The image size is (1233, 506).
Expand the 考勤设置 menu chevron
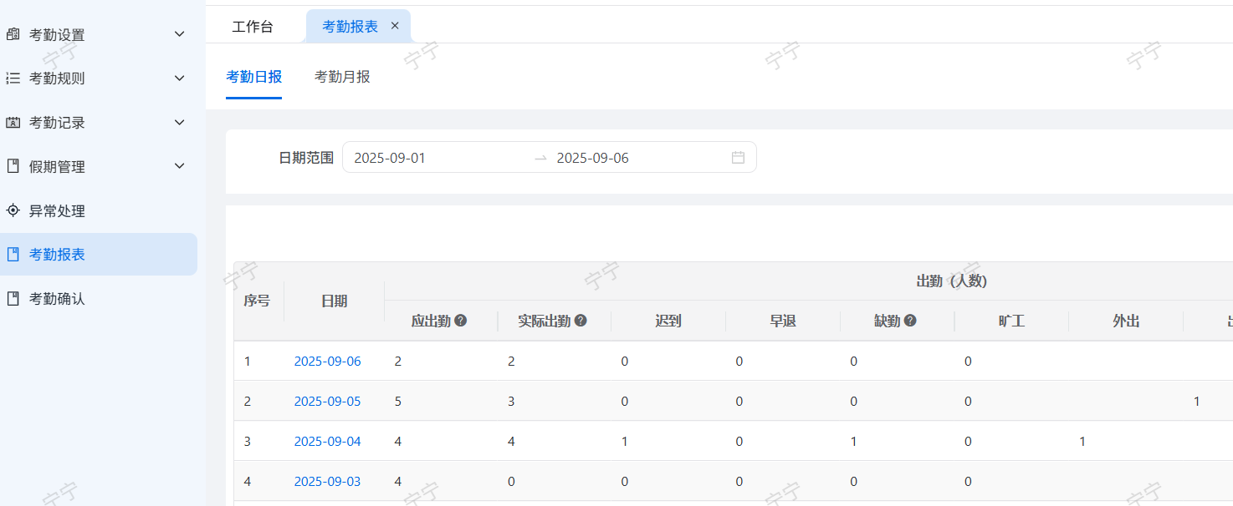coord(179,34)
